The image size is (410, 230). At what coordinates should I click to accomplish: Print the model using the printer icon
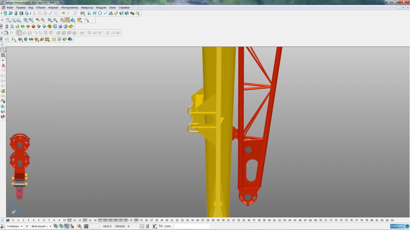[27, 13]
